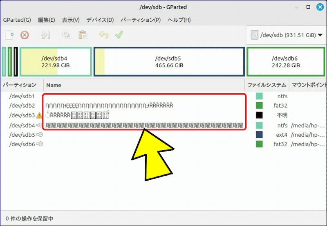This screenshot has width=327, height=226.
Task: Click the key icon beside /dev/sdb4
Action: point(40,125)
